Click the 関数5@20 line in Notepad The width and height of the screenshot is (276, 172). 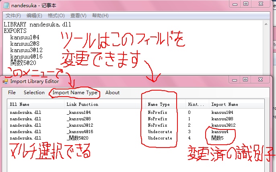click(x=23, y=63)
